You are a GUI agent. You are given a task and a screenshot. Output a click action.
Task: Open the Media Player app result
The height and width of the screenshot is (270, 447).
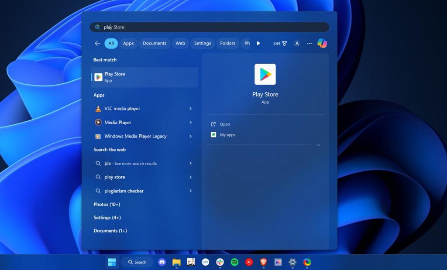(144, 123)
